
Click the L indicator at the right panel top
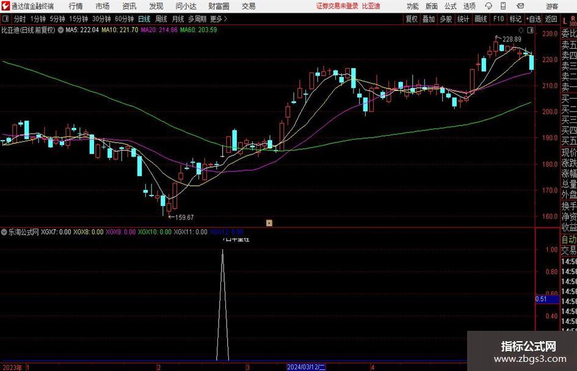click(565, 21)
